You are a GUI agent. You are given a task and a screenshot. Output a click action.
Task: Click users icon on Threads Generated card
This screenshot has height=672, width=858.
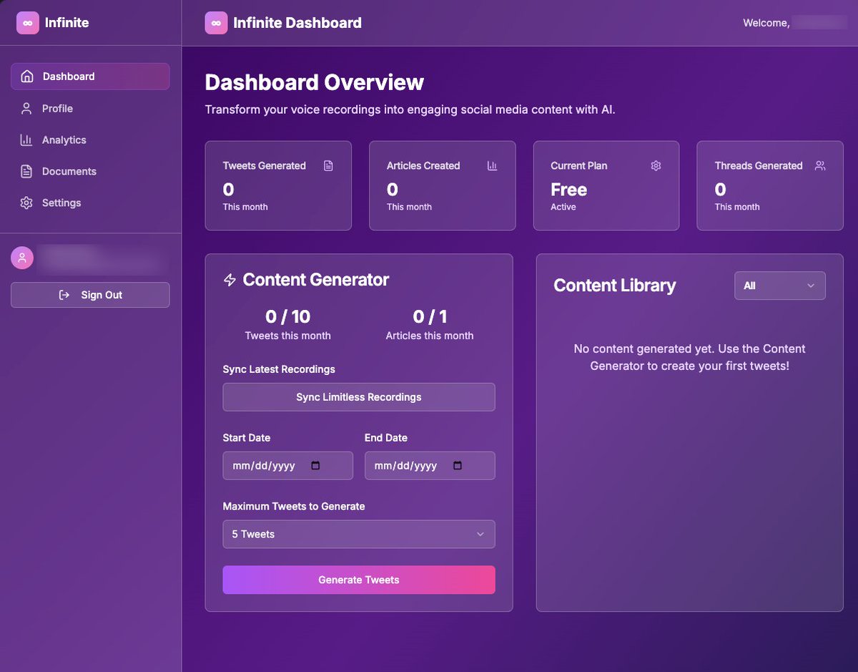(x=820, y=165)
